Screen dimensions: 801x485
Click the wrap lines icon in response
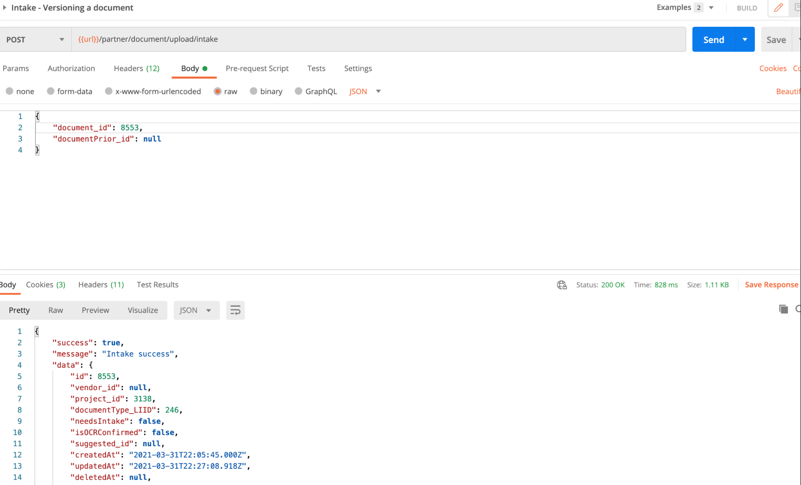click(235, 310)
